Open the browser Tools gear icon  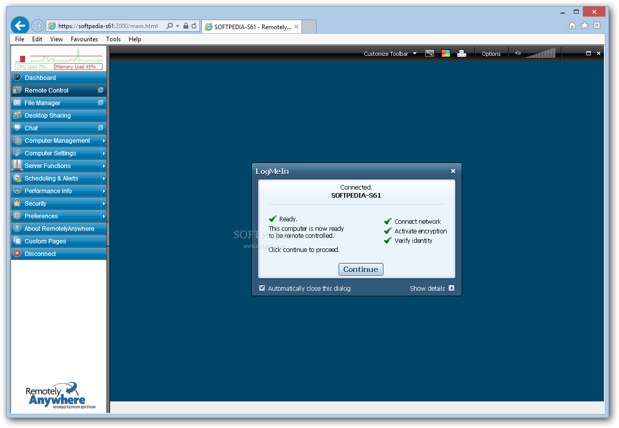pos(597,26)
